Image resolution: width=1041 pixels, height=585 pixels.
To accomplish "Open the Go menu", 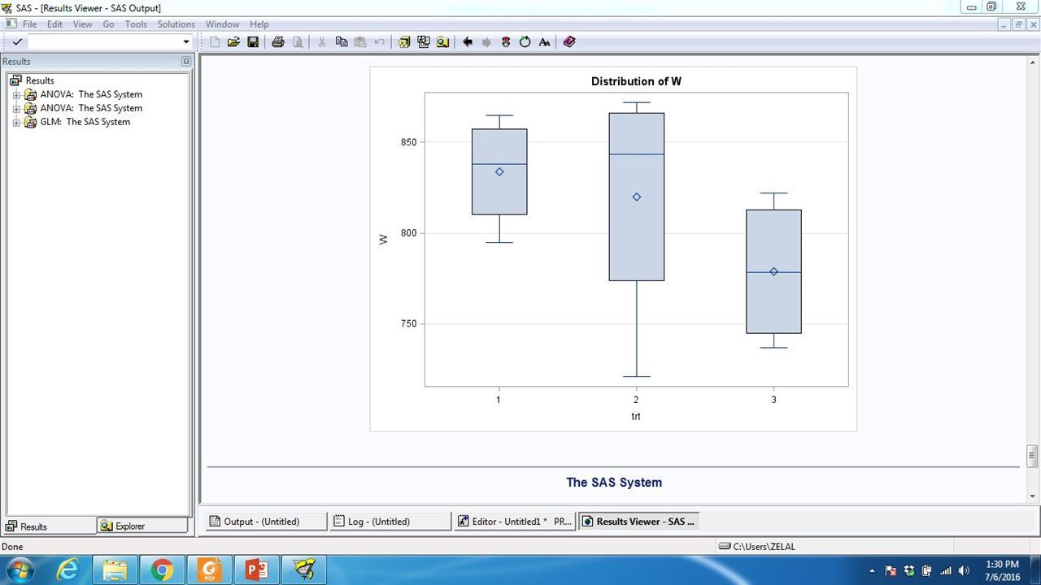I will pos(108,24).
